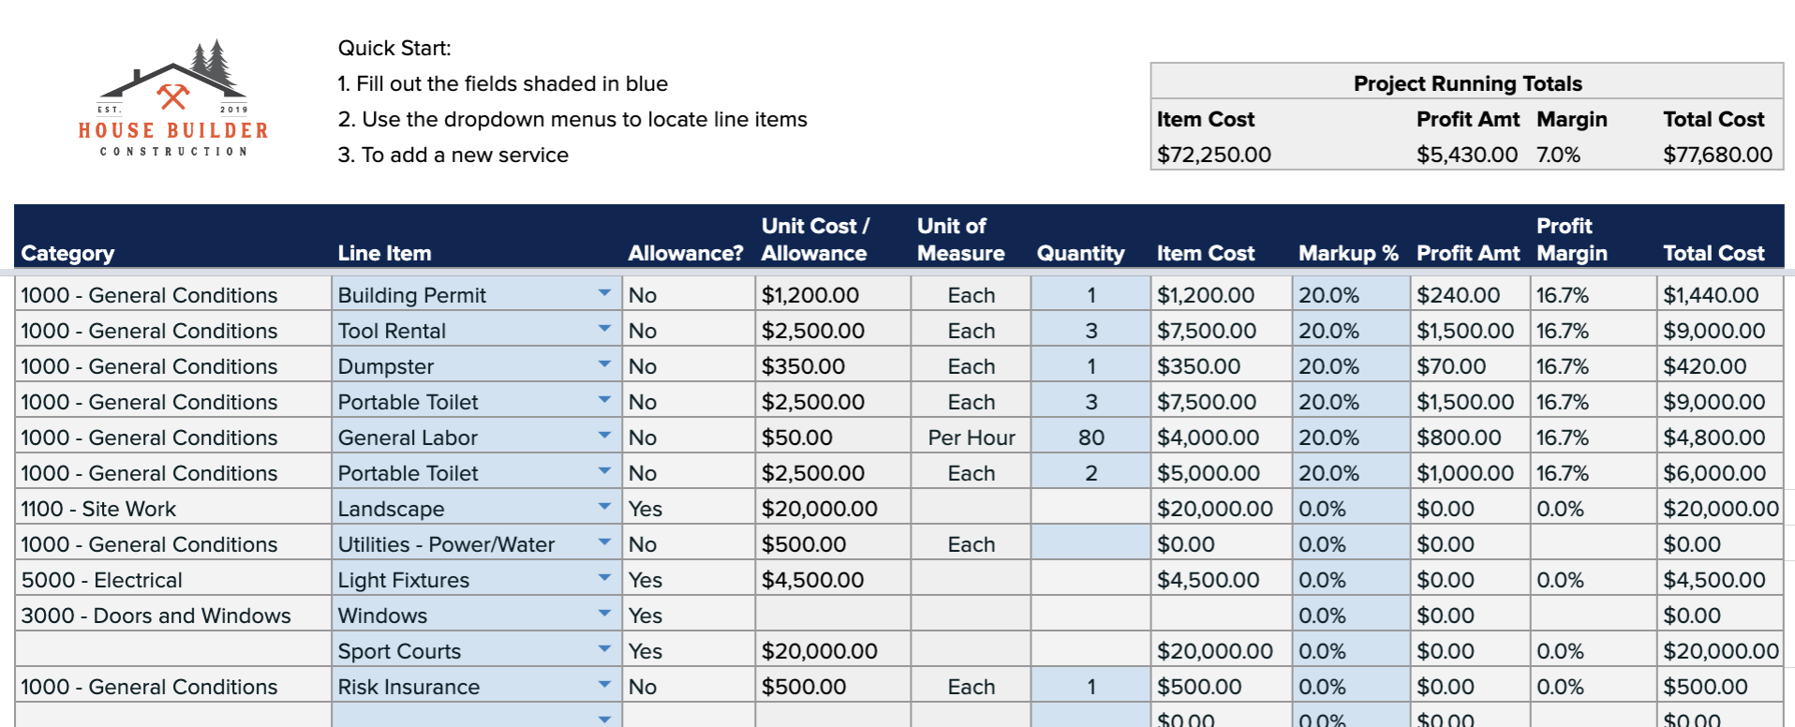The width and height of the screenshot is (1795, 727).
Task: Click the Dumpster line item cell
Action: click(476, 365)
